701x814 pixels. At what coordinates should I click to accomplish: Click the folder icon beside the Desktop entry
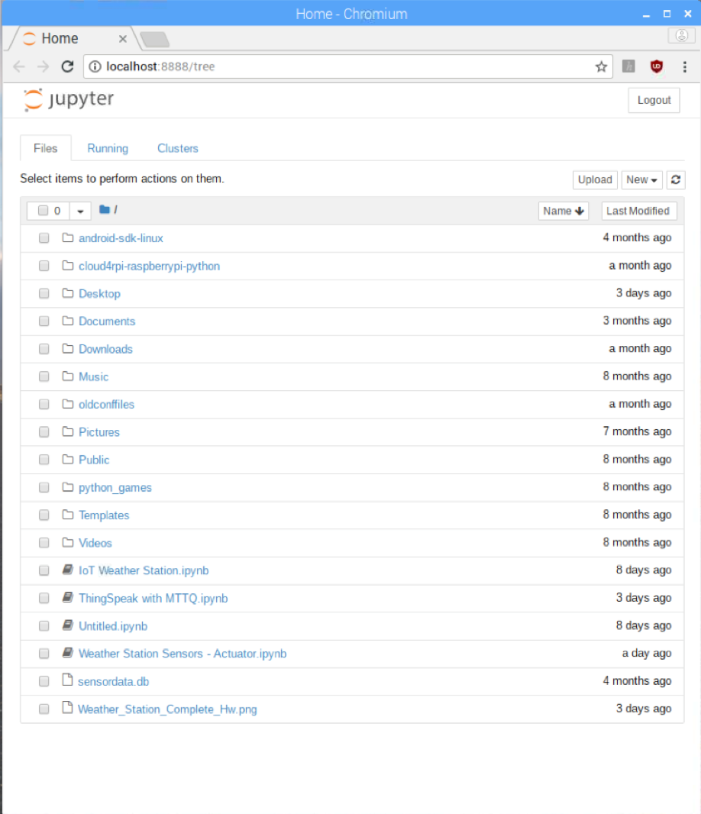tap(67, 293)
